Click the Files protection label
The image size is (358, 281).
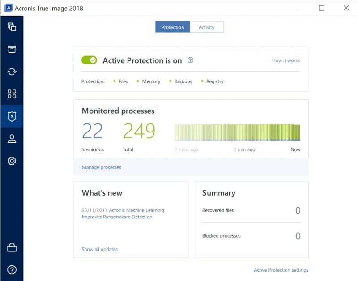coord(123,81)
